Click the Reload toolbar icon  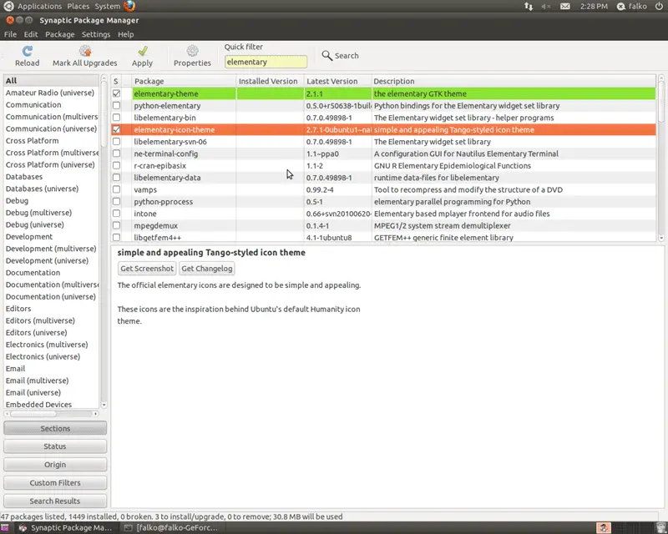point(28,51)
